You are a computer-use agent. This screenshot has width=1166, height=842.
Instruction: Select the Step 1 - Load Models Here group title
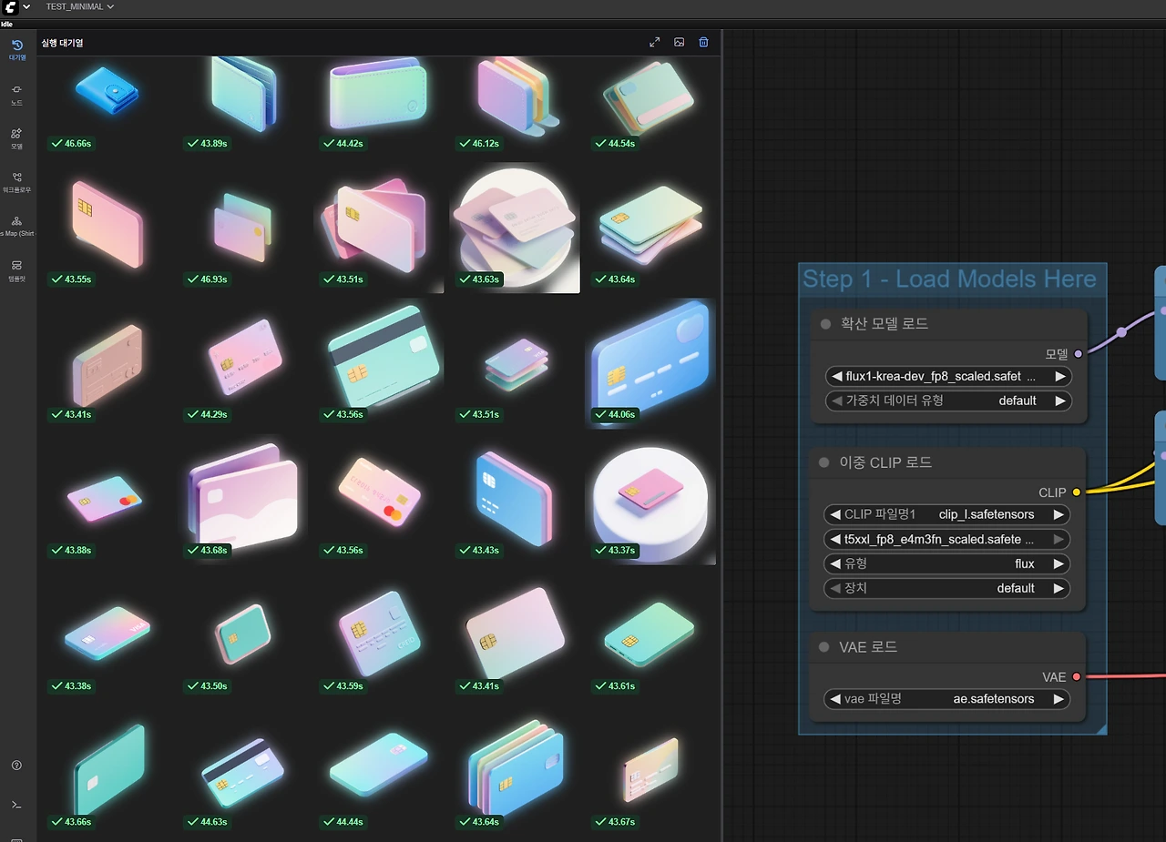[x=949, y=279]
